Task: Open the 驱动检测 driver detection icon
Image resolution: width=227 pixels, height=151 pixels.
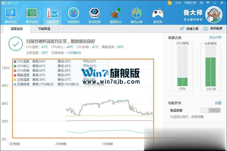Action: 95,16
